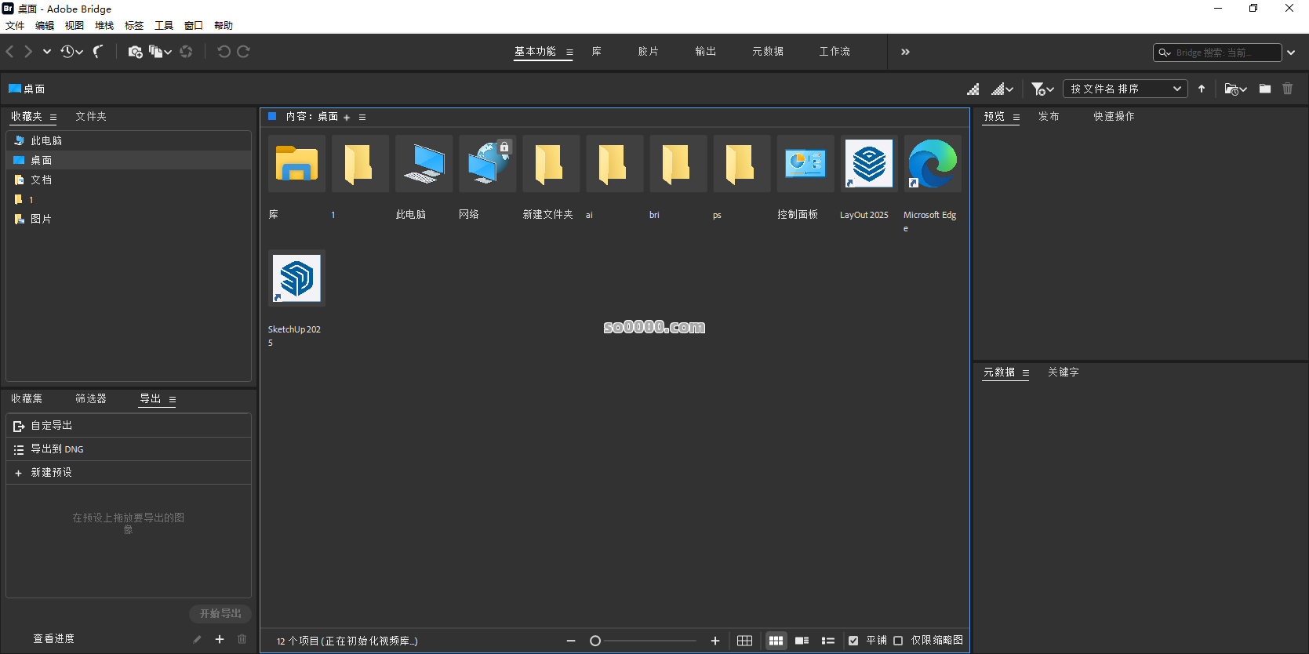Screen dimensions: 1309x654
Task: Click the get photos from camera icon
Action: 135,52
